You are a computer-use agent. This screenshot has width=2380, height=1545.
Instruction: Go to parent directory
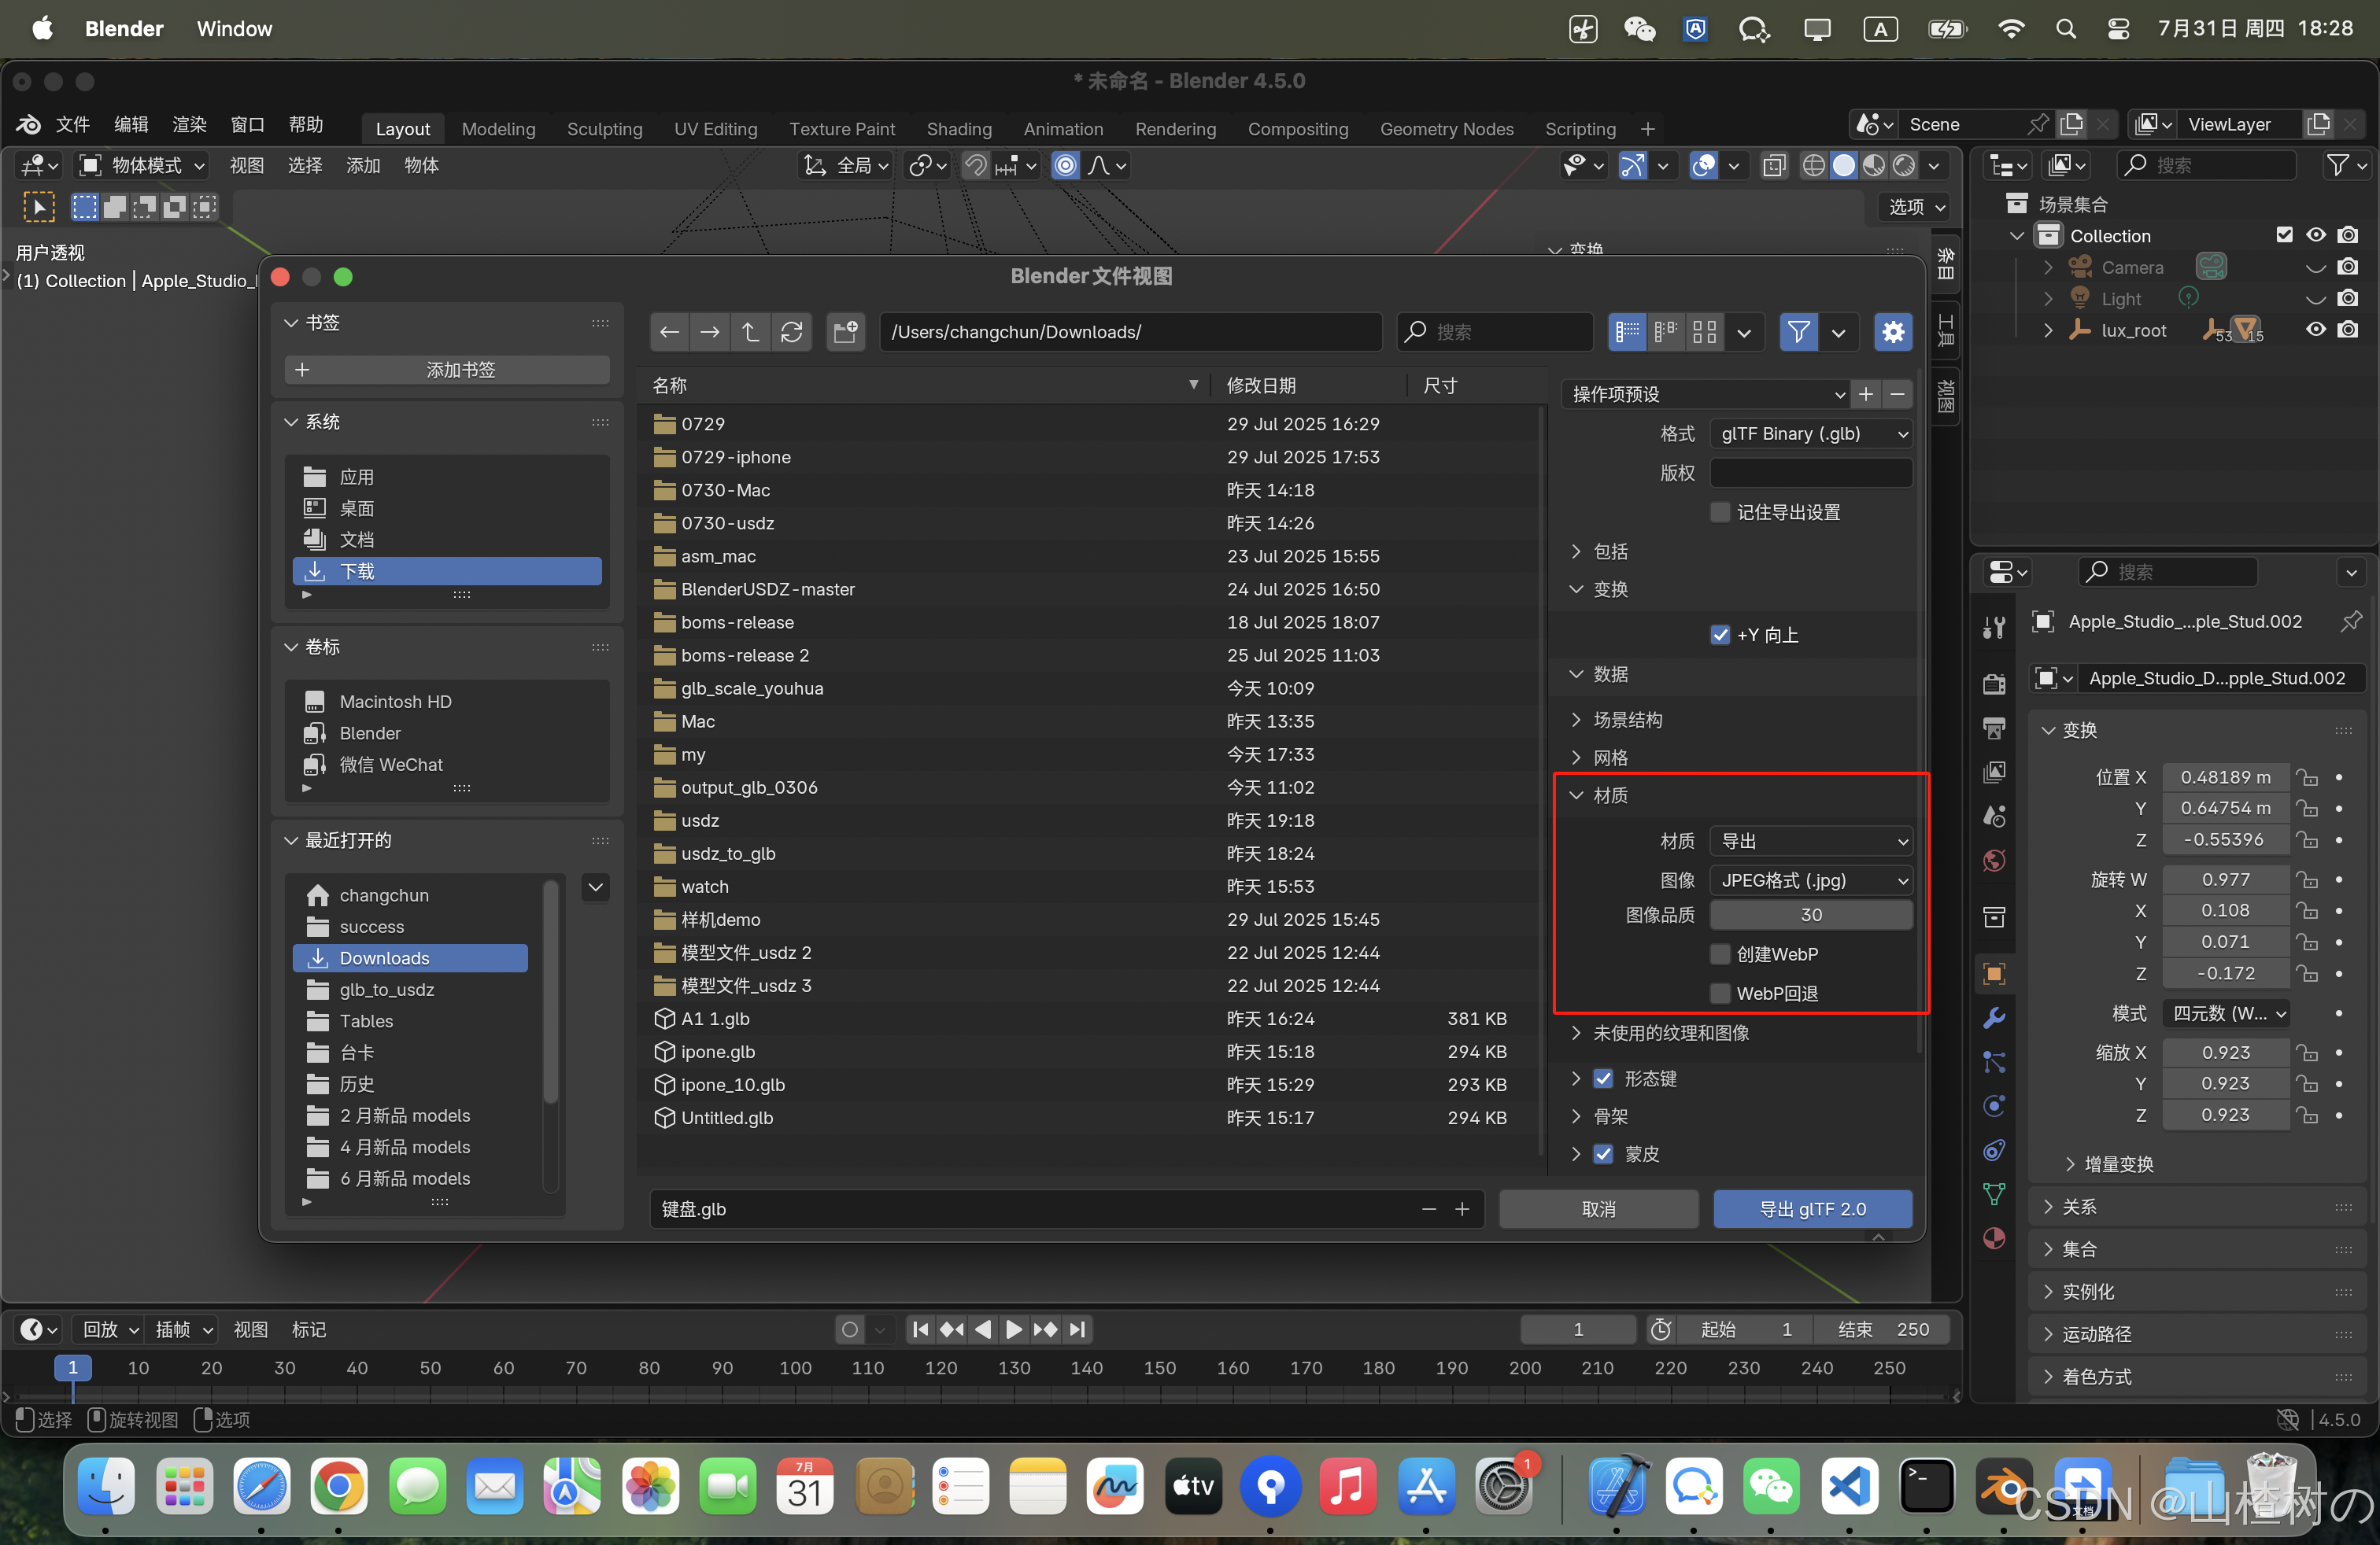751,333
